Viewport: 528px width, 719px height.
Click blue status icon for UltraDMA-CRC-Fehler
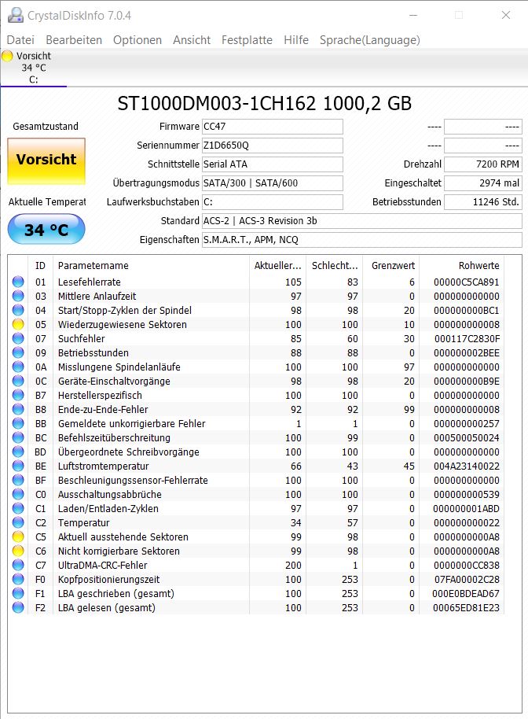tap(18, 565)
